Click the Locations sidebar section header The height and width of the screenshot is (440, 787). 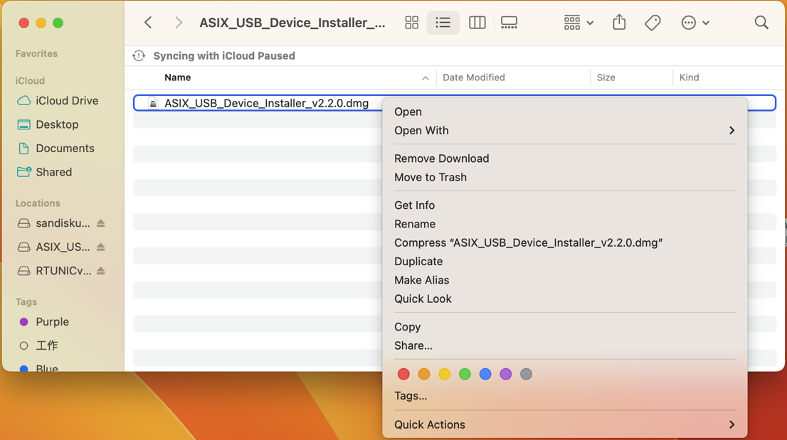[38, 203]
